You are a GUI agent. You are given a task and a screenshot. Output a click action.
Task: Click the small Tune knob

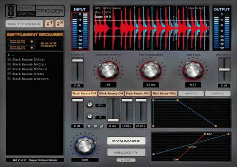[x=89, y=116]
